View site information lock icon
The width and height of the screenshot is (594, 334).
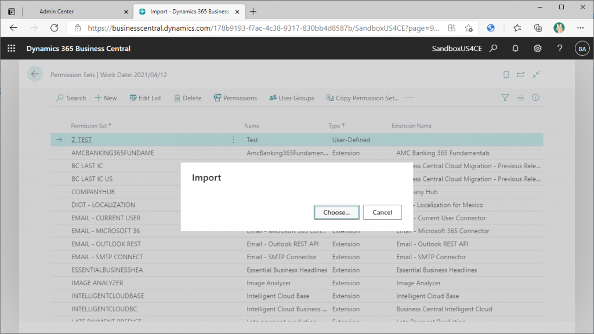[x=78, y=28]
